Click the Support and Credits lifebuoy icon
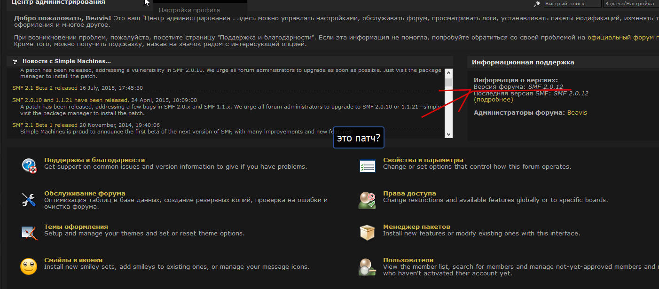The width and height of the screenshot is (659, 289). 29,166
